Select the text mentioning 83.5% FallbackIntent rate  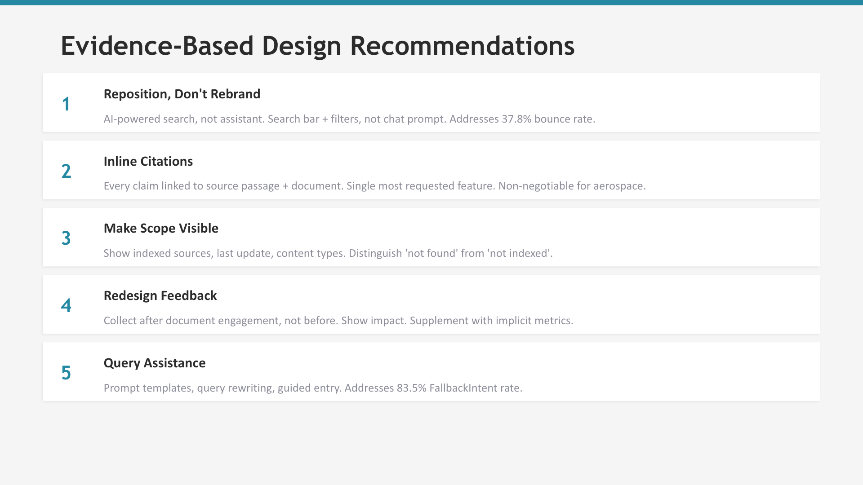point(313,388)
